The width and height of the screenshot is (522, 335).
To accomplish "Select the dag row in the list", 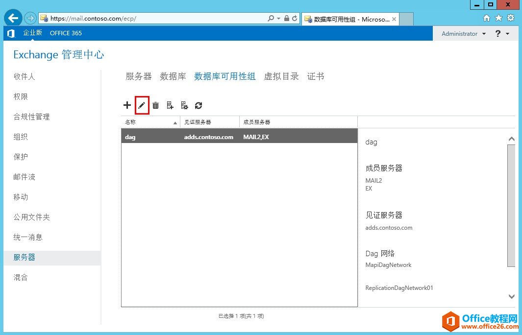I will click(221, 137).
